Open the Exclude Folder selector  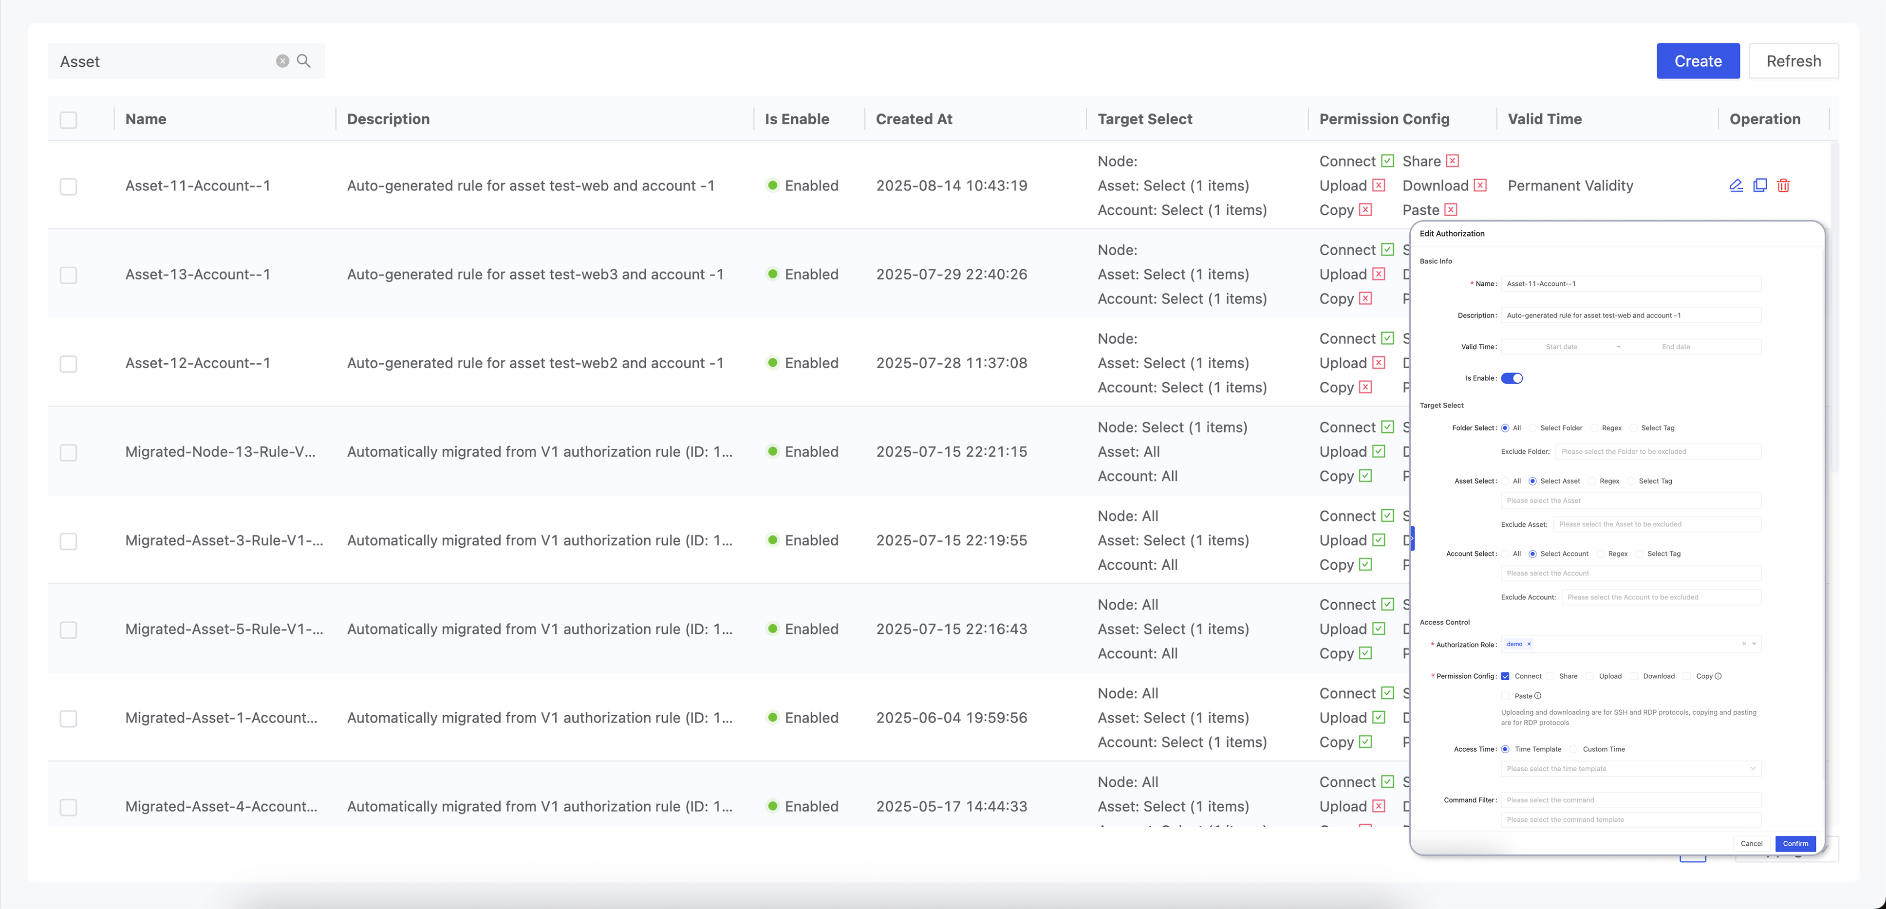click(x=1658, y=451)
